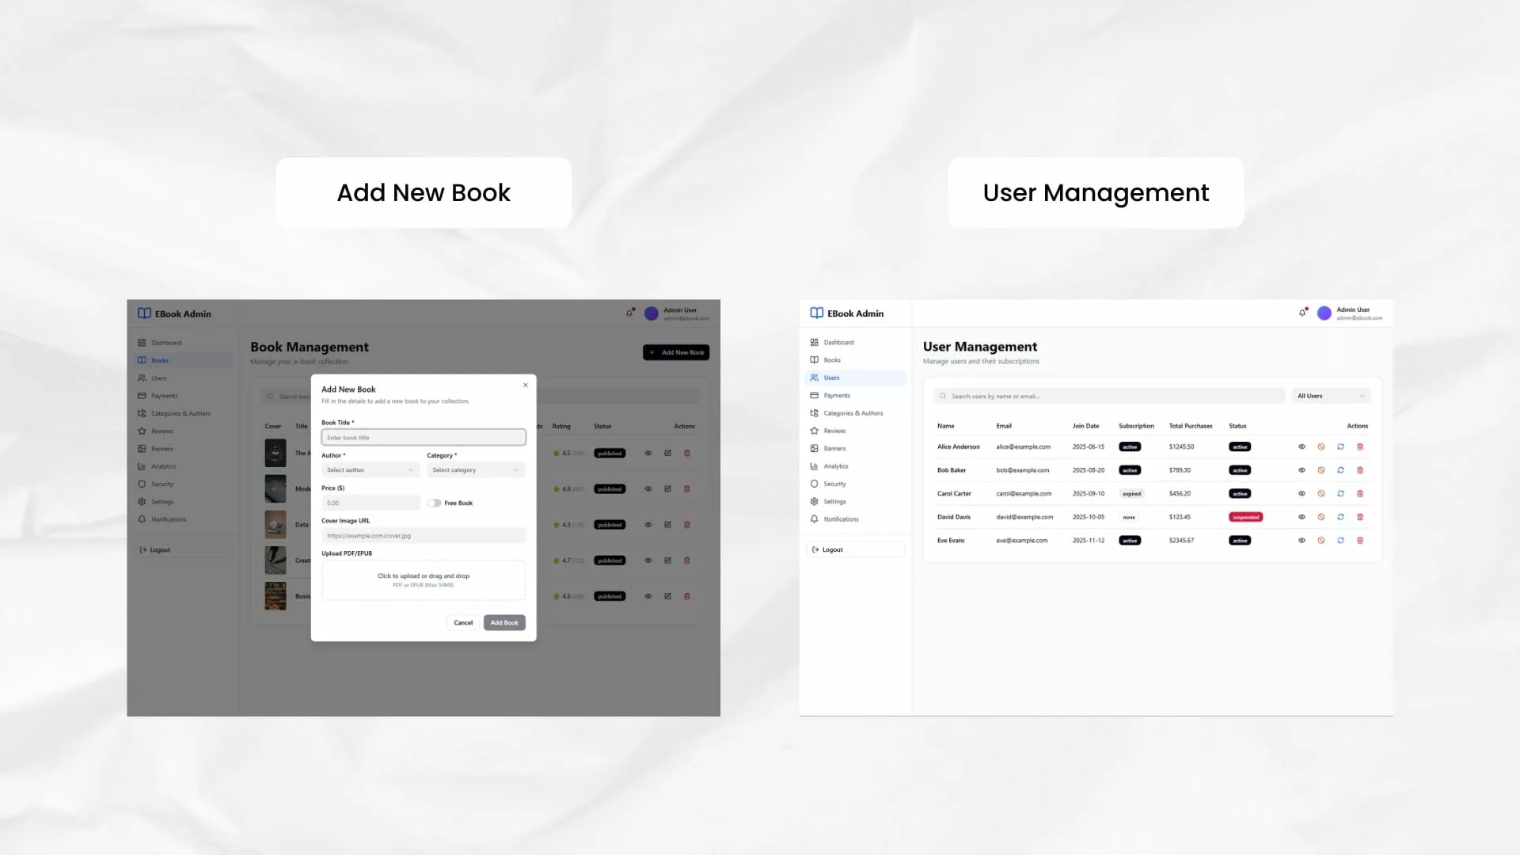Viewport: 1520px width, 855px height.
Task: Open the Select author dropdown
Action: click(370, 470)
